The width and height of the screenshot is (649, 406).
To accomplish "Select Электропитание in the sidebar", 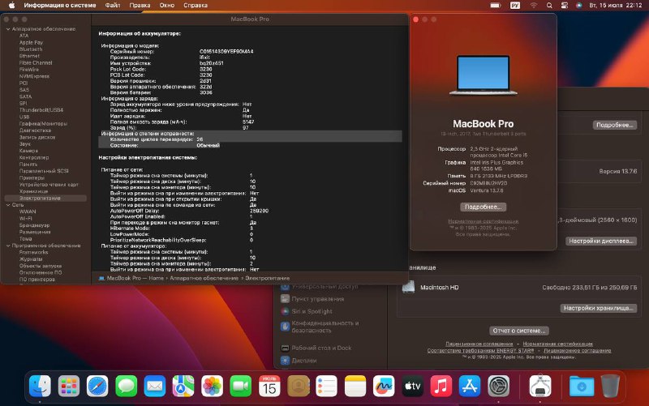I will [x=45, y=199].
